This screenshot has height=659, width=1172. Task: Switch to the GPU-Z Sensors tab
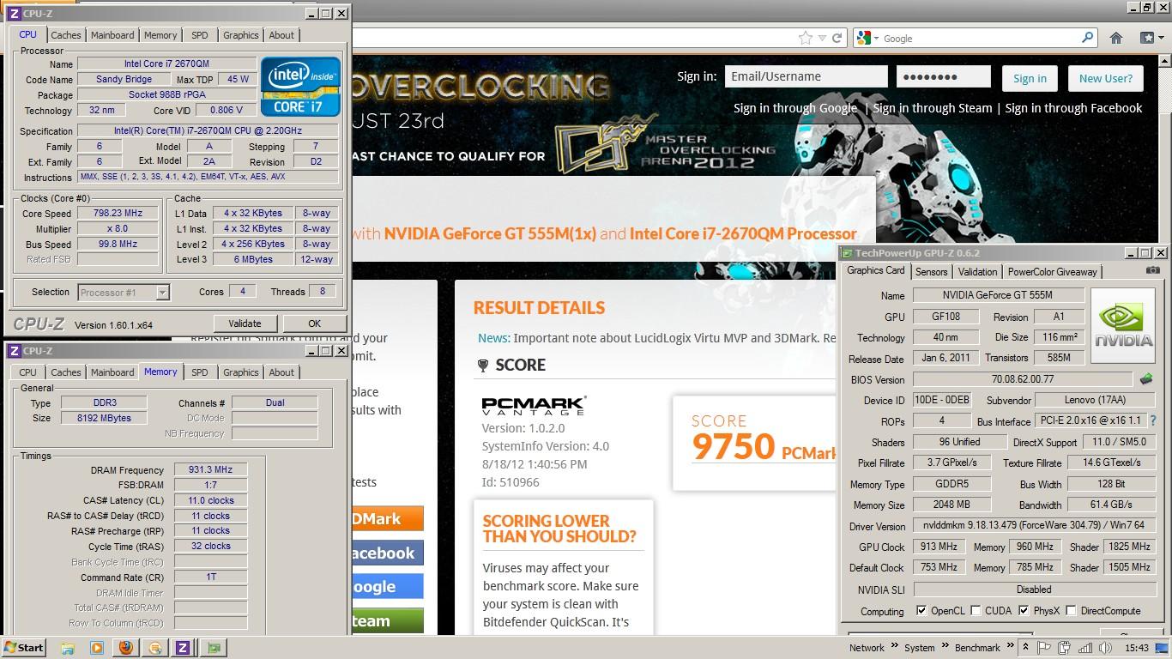tap(931, 272)
